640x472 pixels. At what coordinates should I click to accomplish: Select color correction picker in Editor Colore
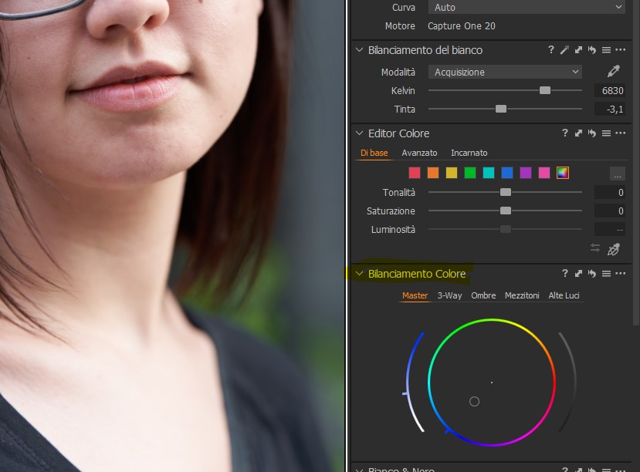pos(614,248)
